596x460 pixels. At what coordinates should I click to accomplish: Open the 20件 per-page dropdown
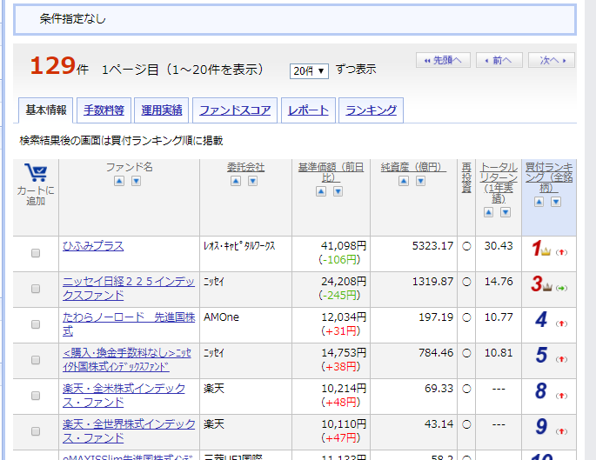pos(309,71)
